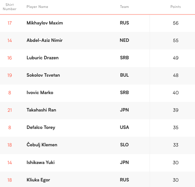
Task: Open Mikhaylov Maxim player link
Action: tap(45, 23)
